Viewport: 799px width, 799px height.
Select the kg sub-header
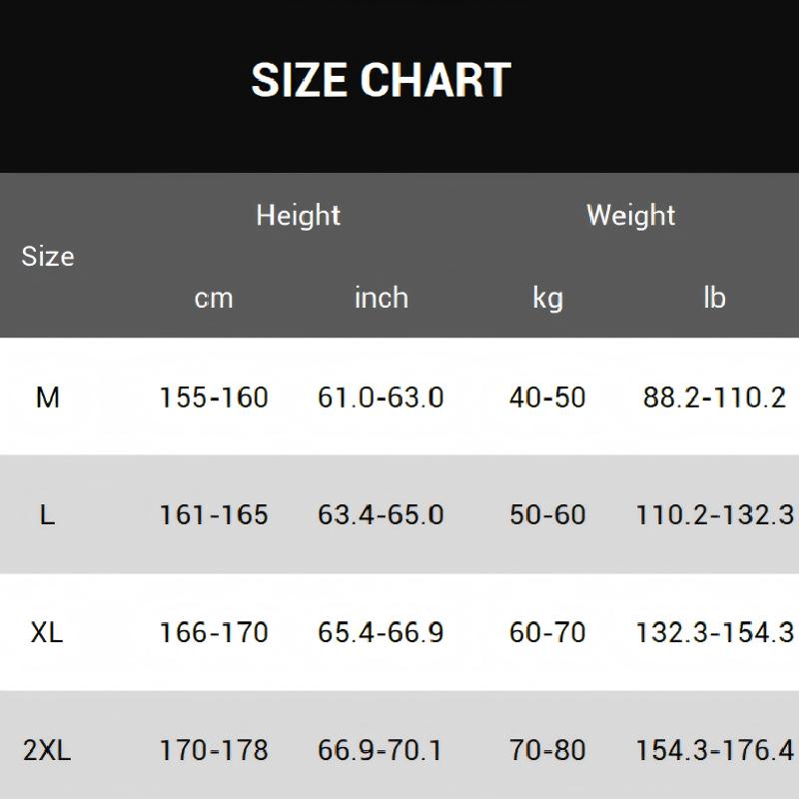[x=547, y=298]
